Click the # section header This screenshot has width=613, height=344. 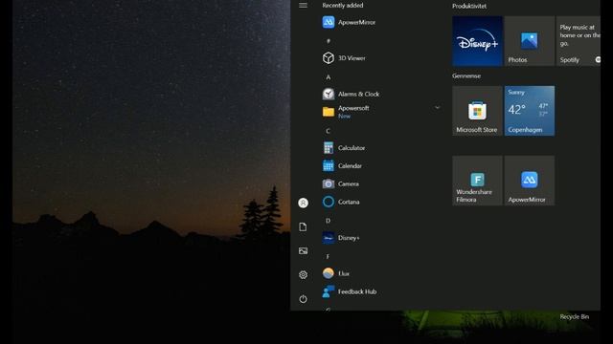(x=328, y=41)
